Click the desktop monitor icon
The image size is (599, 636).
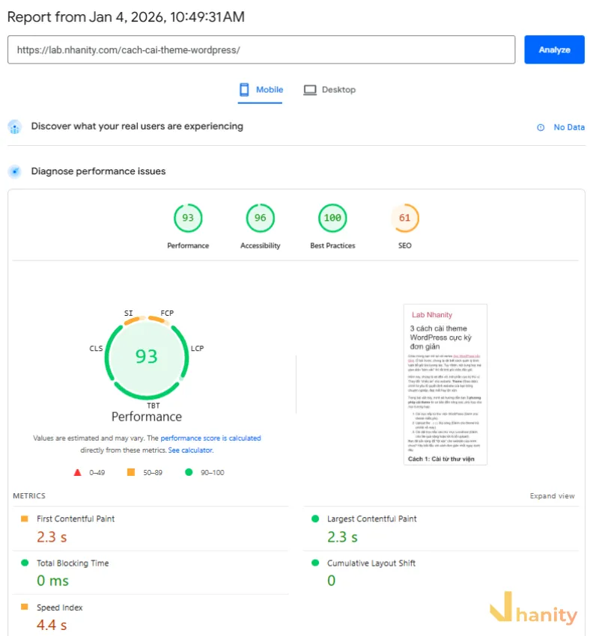click(x=310, y=90)
